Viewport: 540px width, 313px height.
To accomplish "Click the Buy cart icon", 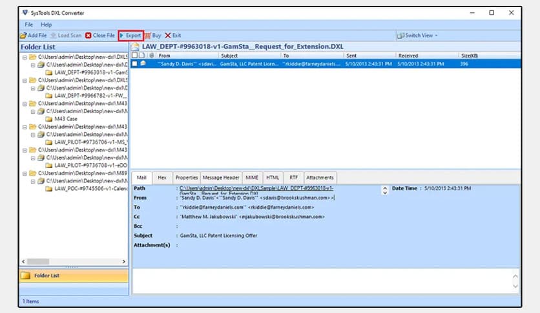I will coord(148,36).
